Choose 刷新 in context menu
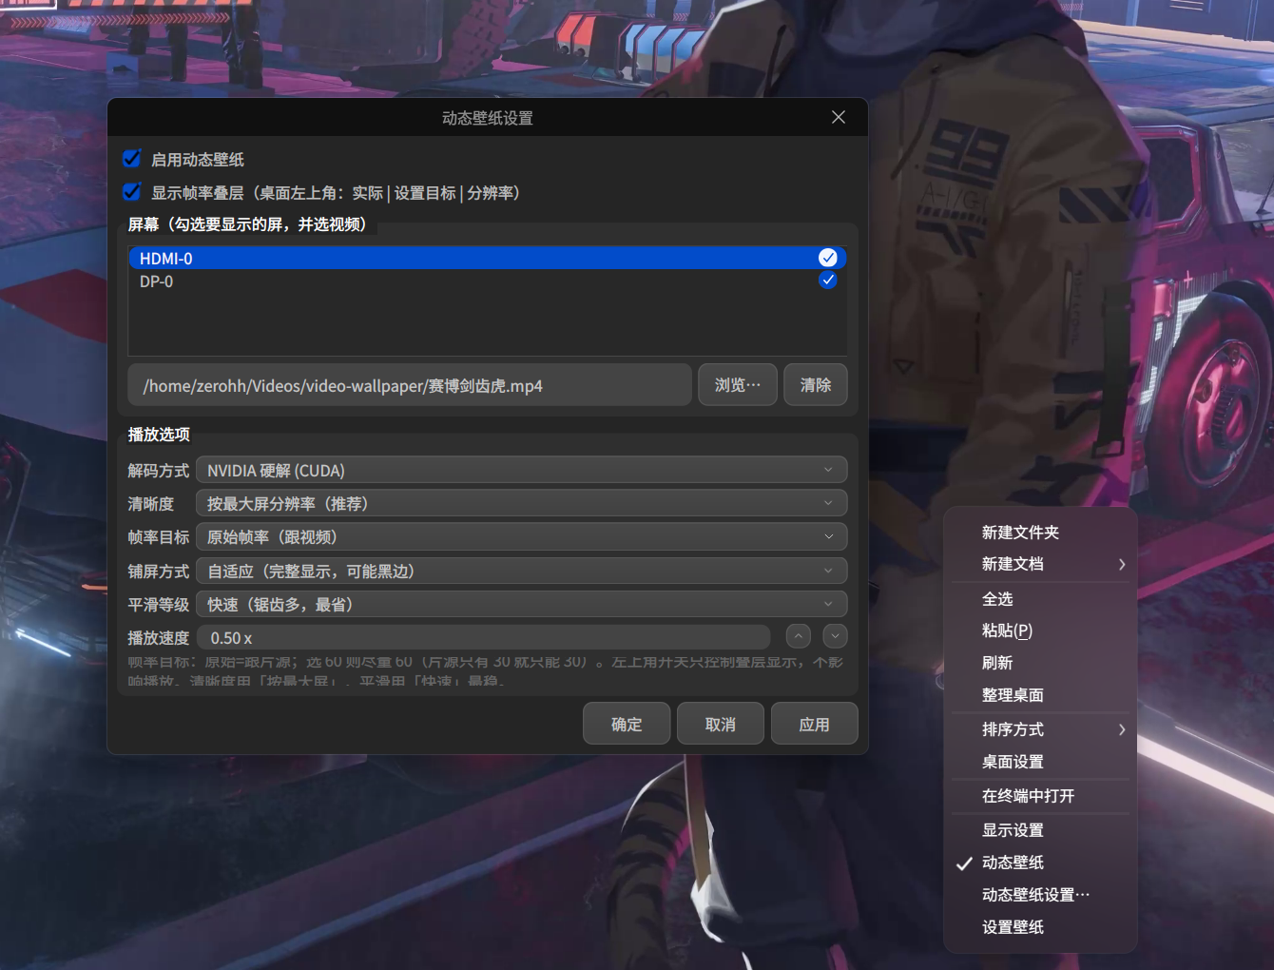 [1041, 663]
